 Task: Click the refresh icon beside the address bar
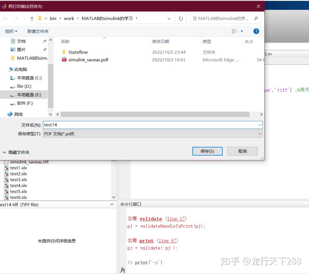(181, 18)
